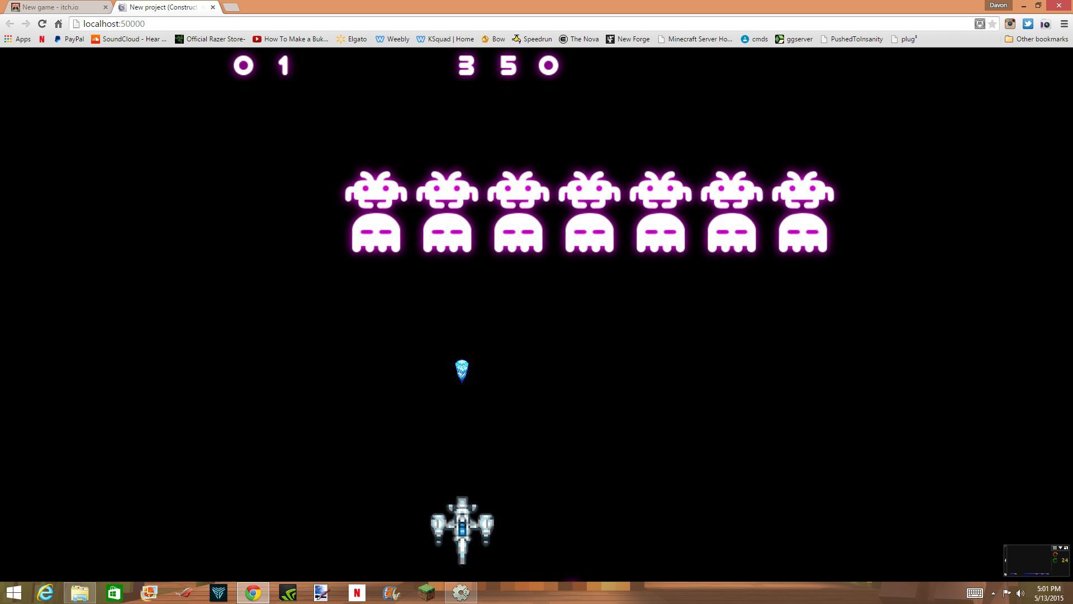Open the SoundCloud - Hear bookmark
This screenshot has width=1073, height=604.
[x=129, y=39]
